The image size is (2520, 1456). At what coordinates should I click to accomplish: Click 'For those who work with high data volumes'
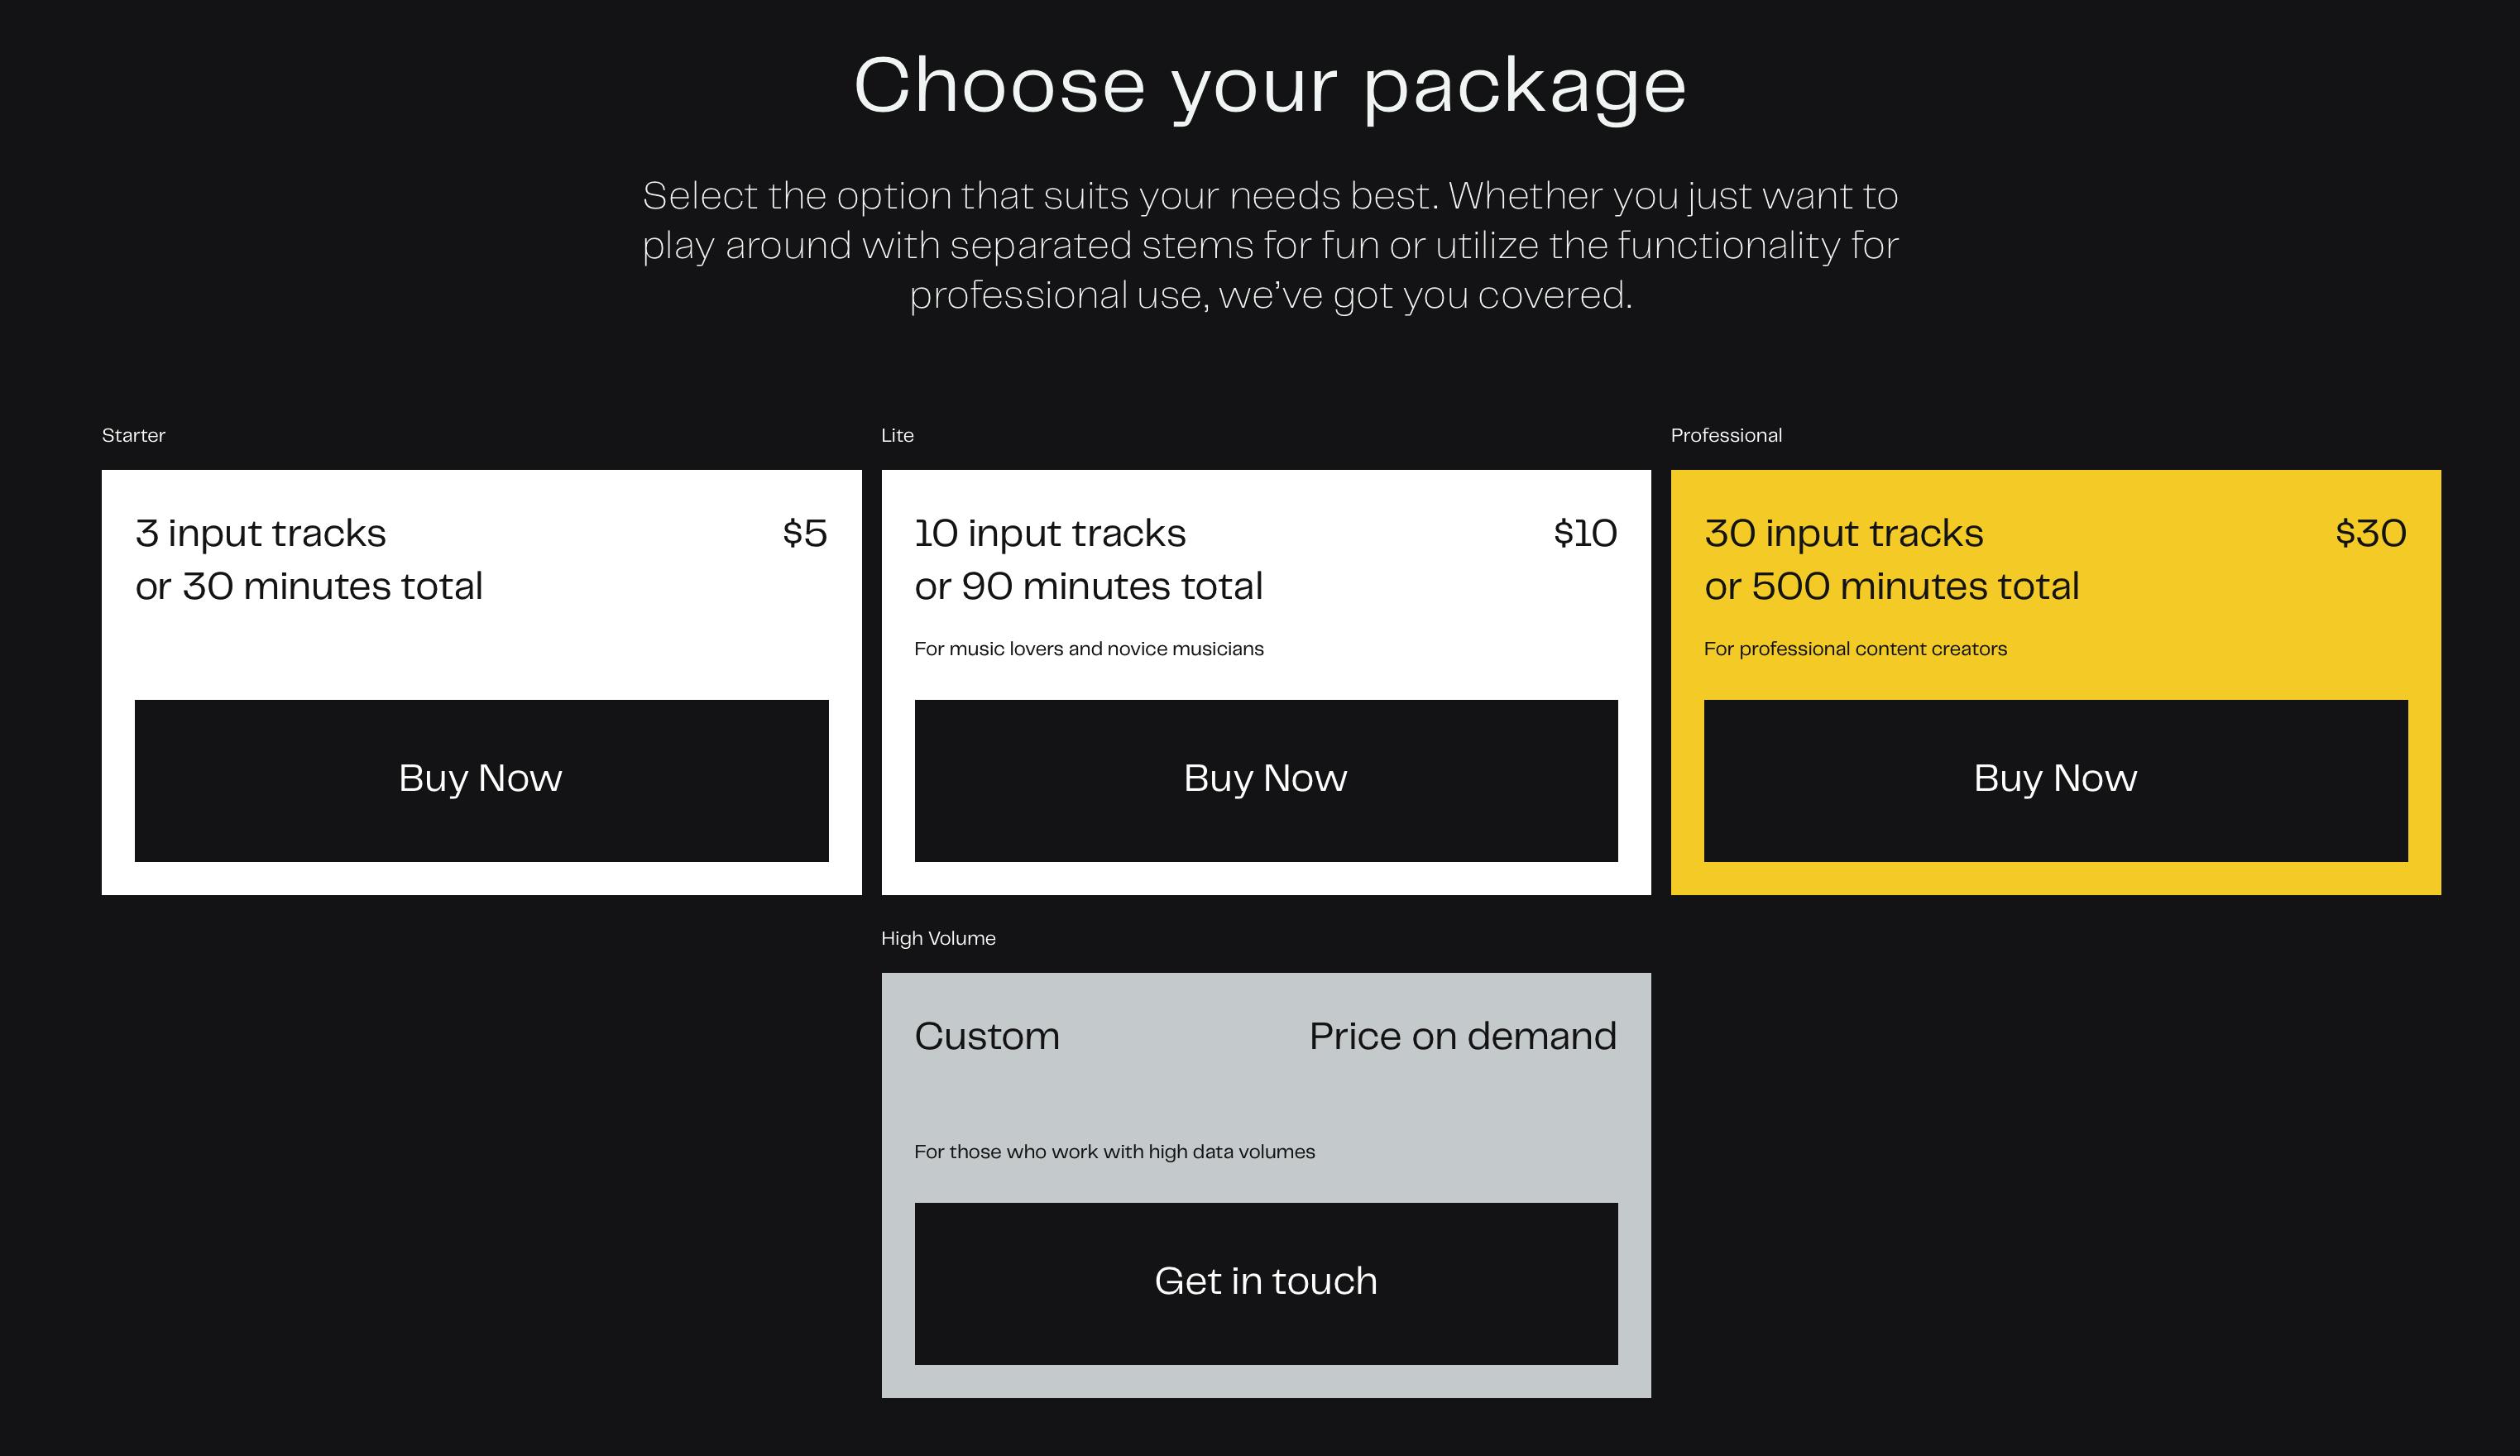1114,1152
